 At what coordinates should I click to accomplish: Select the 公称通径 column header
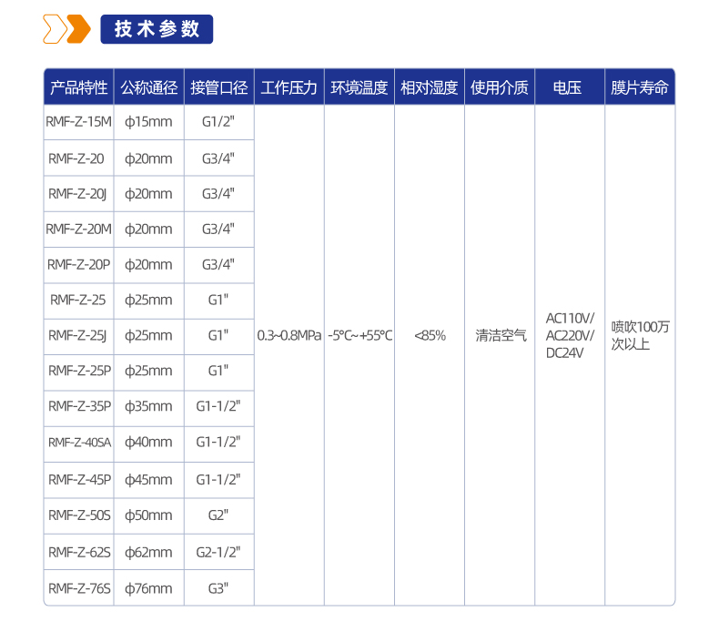(149, 87)
